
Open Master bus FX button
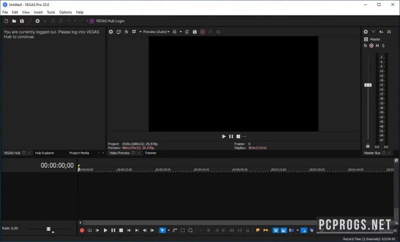(365, 45)
